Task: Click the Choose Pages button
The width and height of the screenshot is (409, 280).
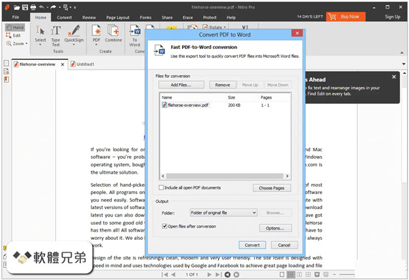Action: tap(271, 188)
